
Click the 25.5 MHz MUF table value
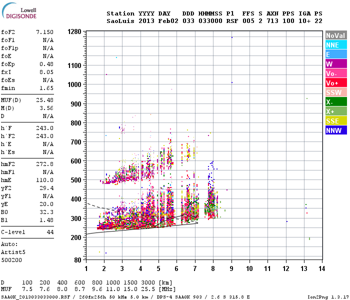pos(148,289)
